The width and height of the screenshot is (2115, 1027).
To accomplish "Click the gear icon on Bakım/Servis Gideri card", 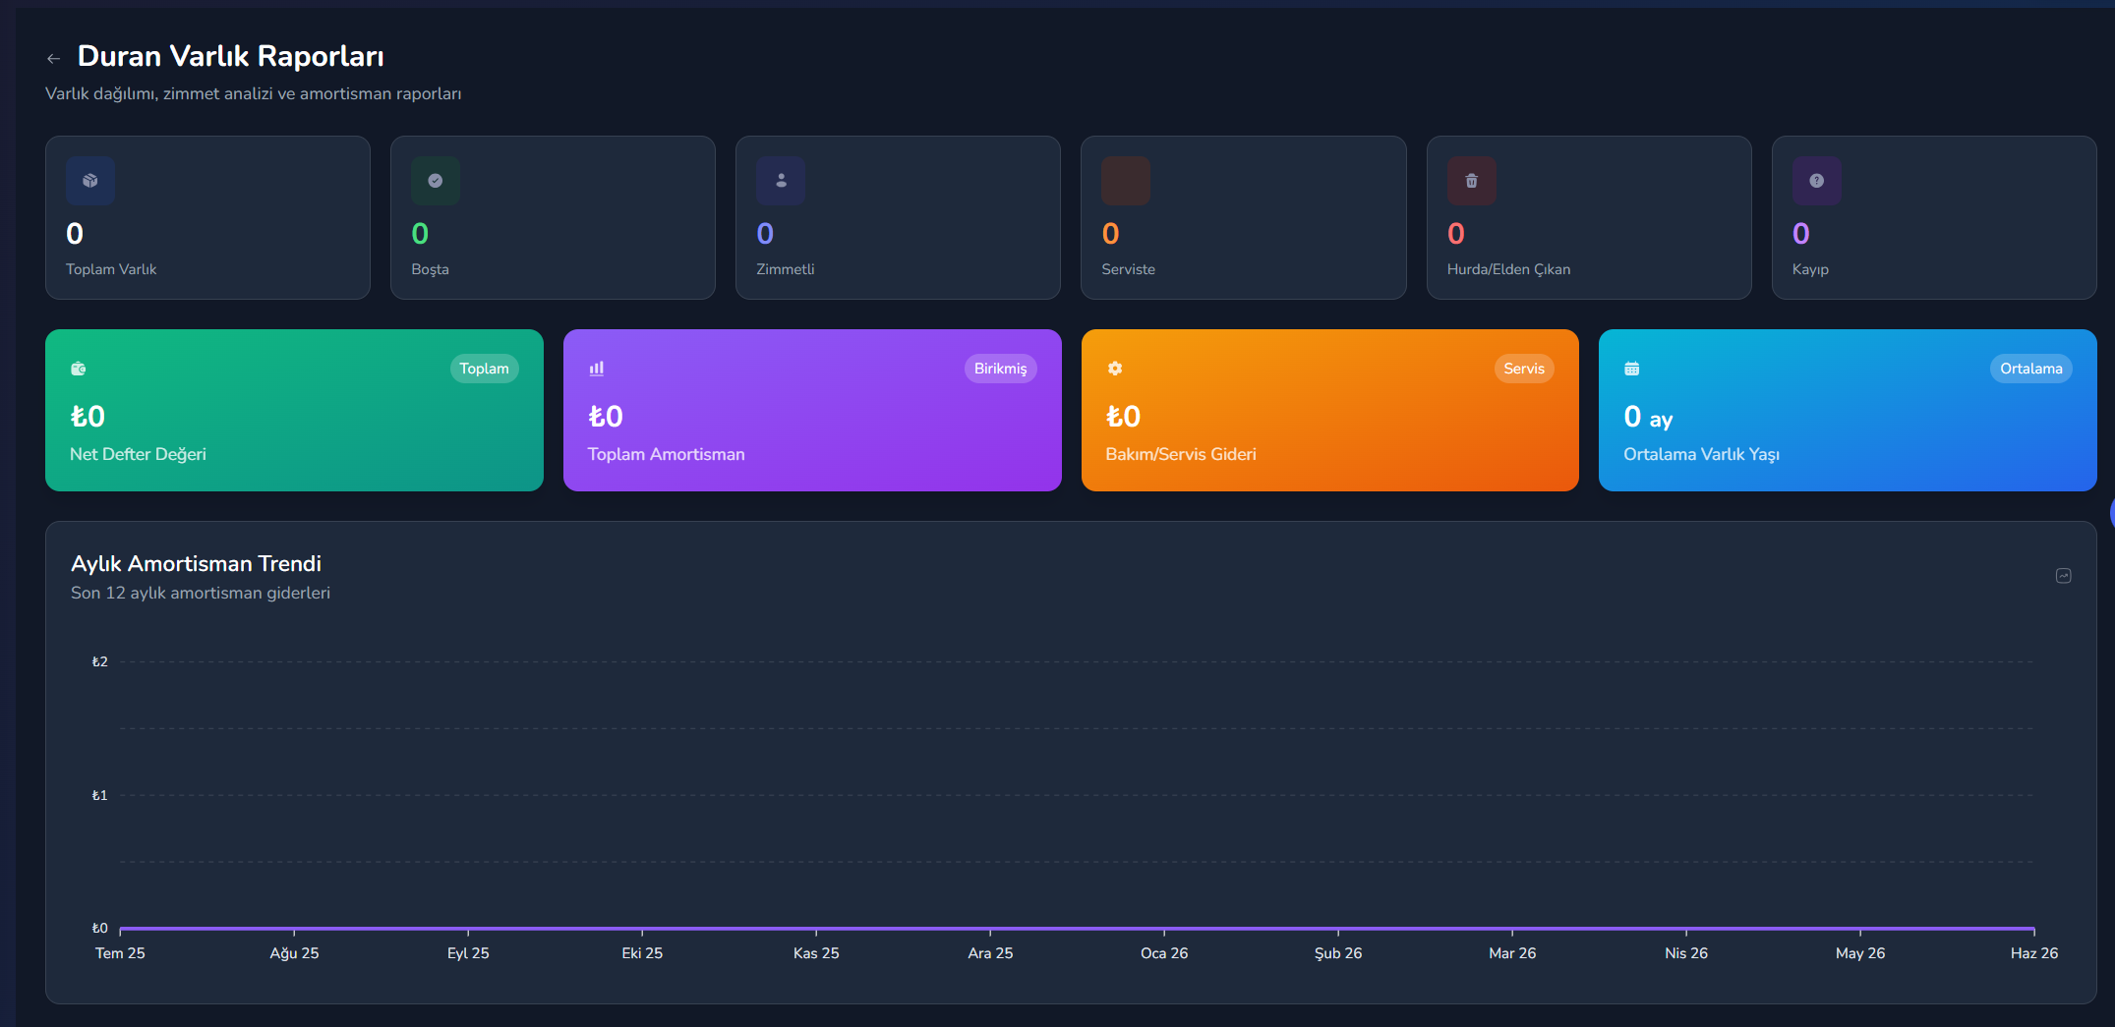I will pos(1115,369).
